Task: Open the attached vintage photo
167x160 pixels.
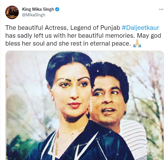Action: click(85, 105)
